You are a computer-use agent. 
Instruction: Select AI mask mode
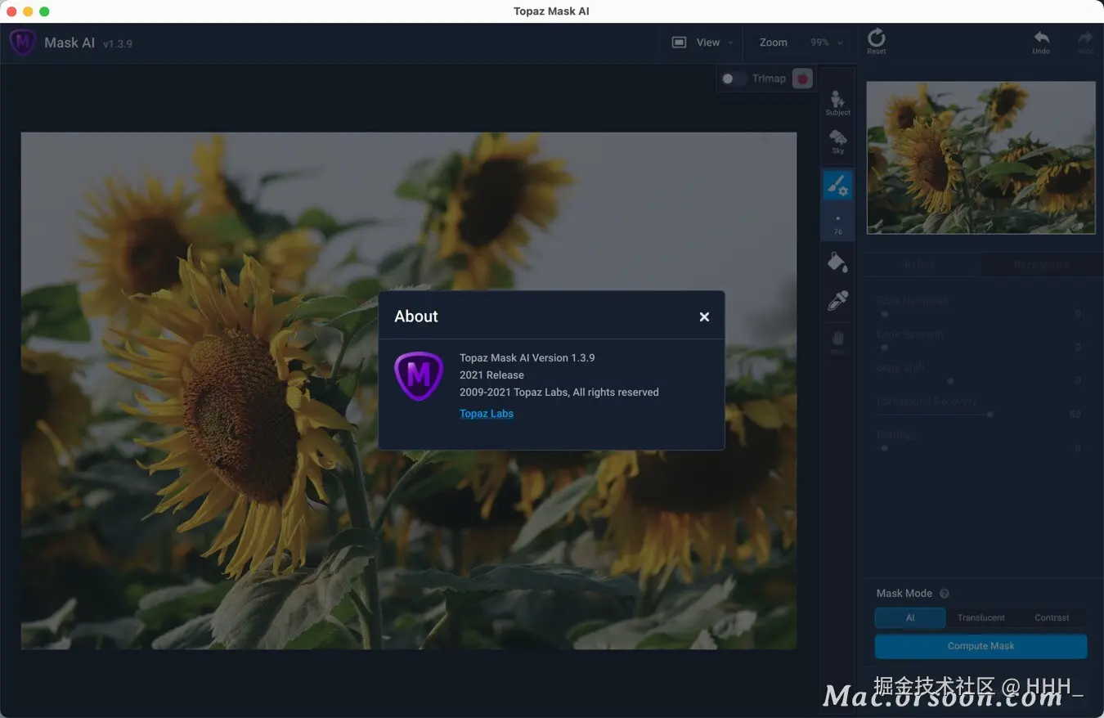click(910, 618)
